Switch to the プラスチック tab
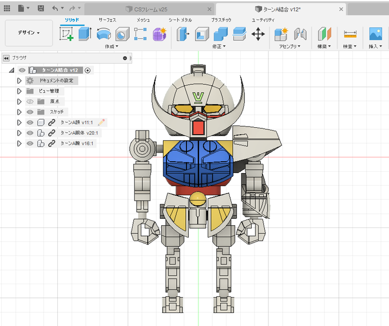Image resolution: width=389 pixels, height=326 pixels. tap(221, 20)
